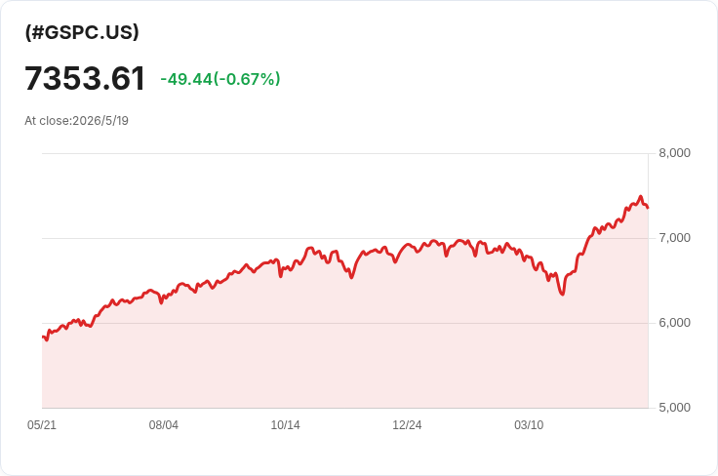Click the sharp dip after 03/10

click(562, 294)
